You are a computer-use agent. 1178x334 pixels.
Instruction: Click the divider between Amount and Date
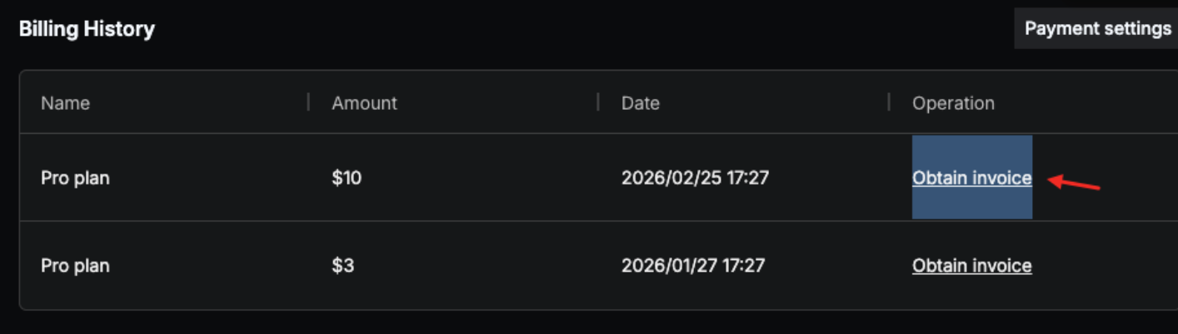[598, 102]
